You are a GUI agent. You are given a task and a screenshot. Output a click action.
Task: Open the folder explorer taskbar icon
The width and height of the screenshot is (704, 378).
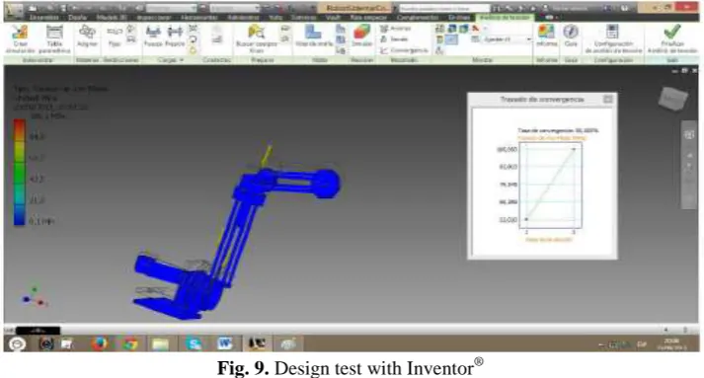tap(160, 343)
